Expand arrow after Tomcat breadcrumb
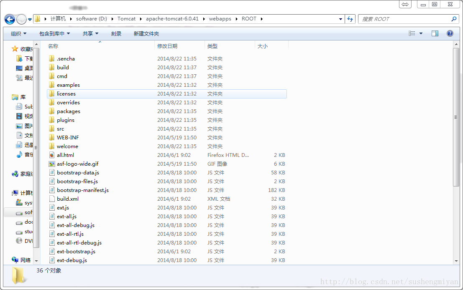 pyautogui.click(x=141, y=19)
